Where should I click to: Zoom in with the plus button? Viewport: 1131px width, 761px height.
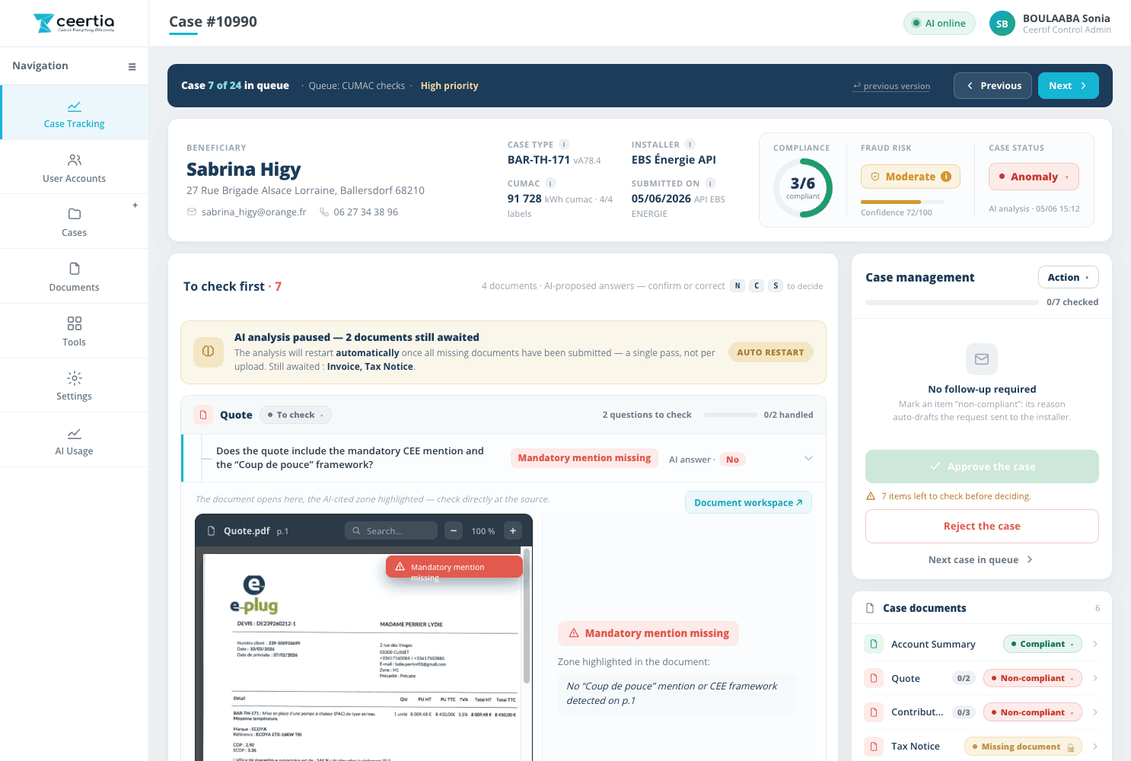point(513,530)
